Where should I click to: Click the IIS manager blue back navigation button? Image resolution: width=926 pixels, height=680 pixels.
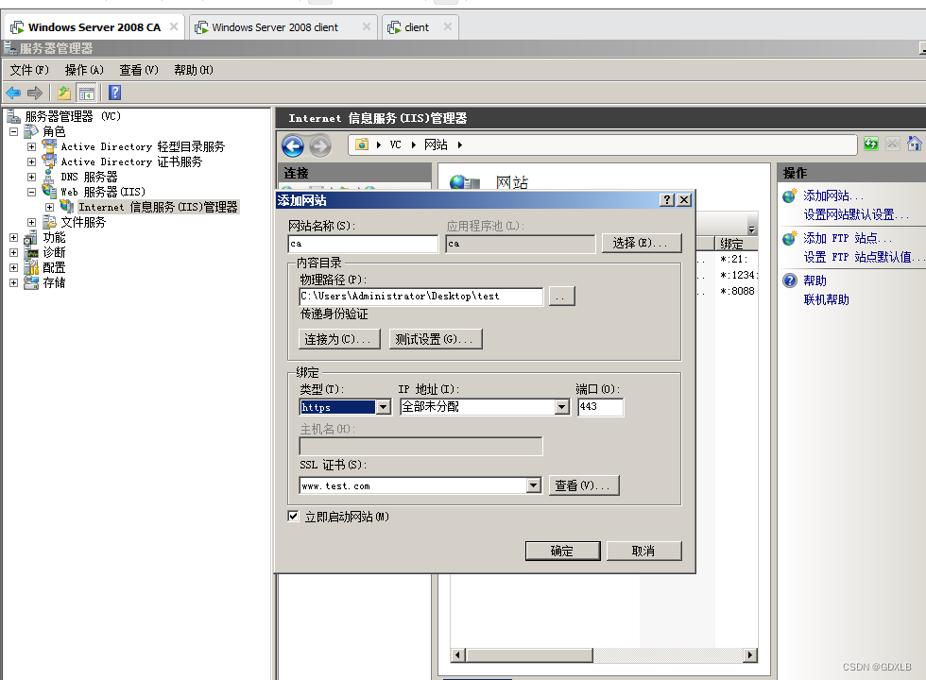coord(293,145)
